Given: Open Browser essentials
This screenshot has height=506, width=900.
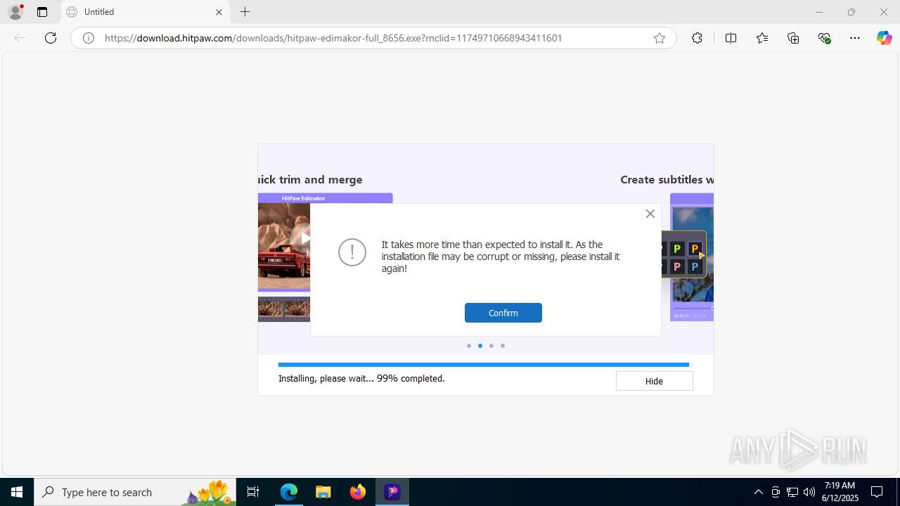Looking at the screenshot, I should [x=825, y=38].
